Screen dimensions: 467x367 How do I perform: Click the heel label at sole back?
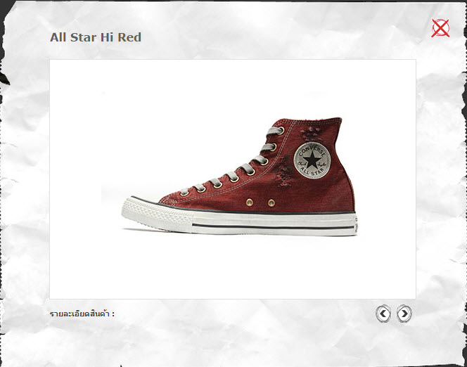[x=356, y=224]
